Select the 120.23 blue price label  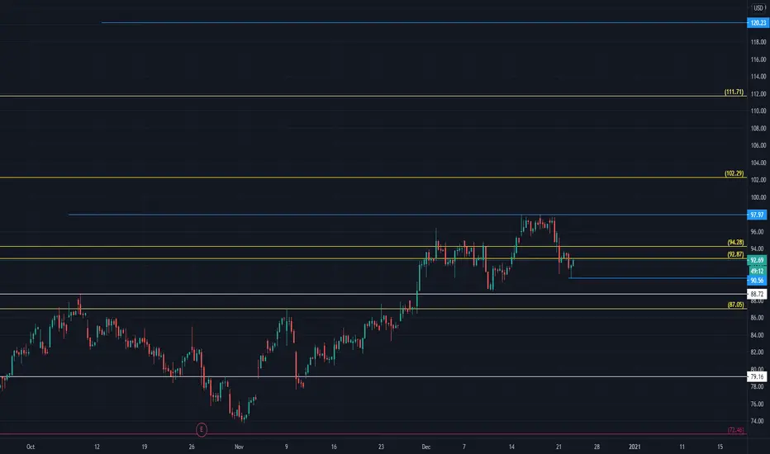pyautogui.click(x=758, y=23)
